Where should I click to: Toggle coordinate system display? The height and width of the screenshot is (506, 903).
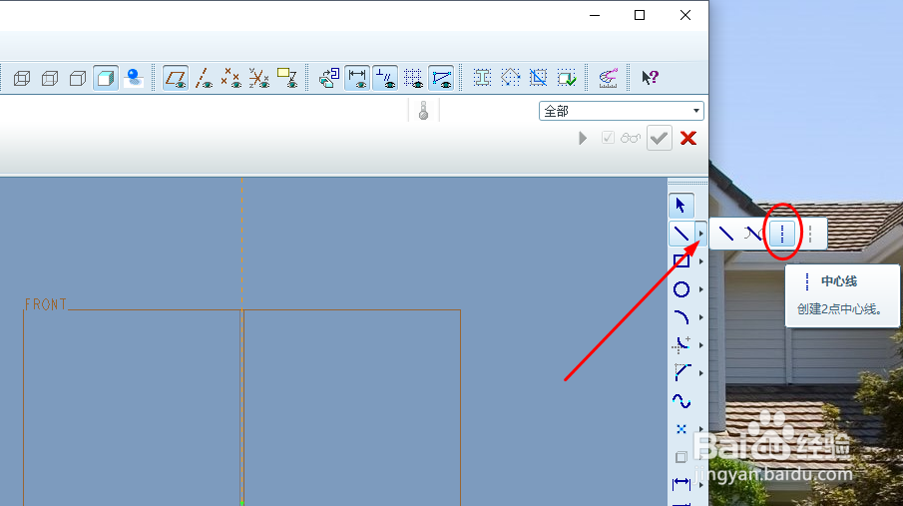[259, 78]
